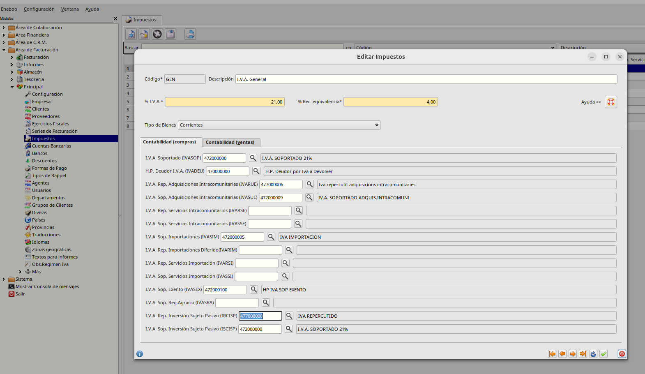The height and width of the screenshot is (374, 645).
Task: Open Proveedores in module tree
Action: pos(46,116)
